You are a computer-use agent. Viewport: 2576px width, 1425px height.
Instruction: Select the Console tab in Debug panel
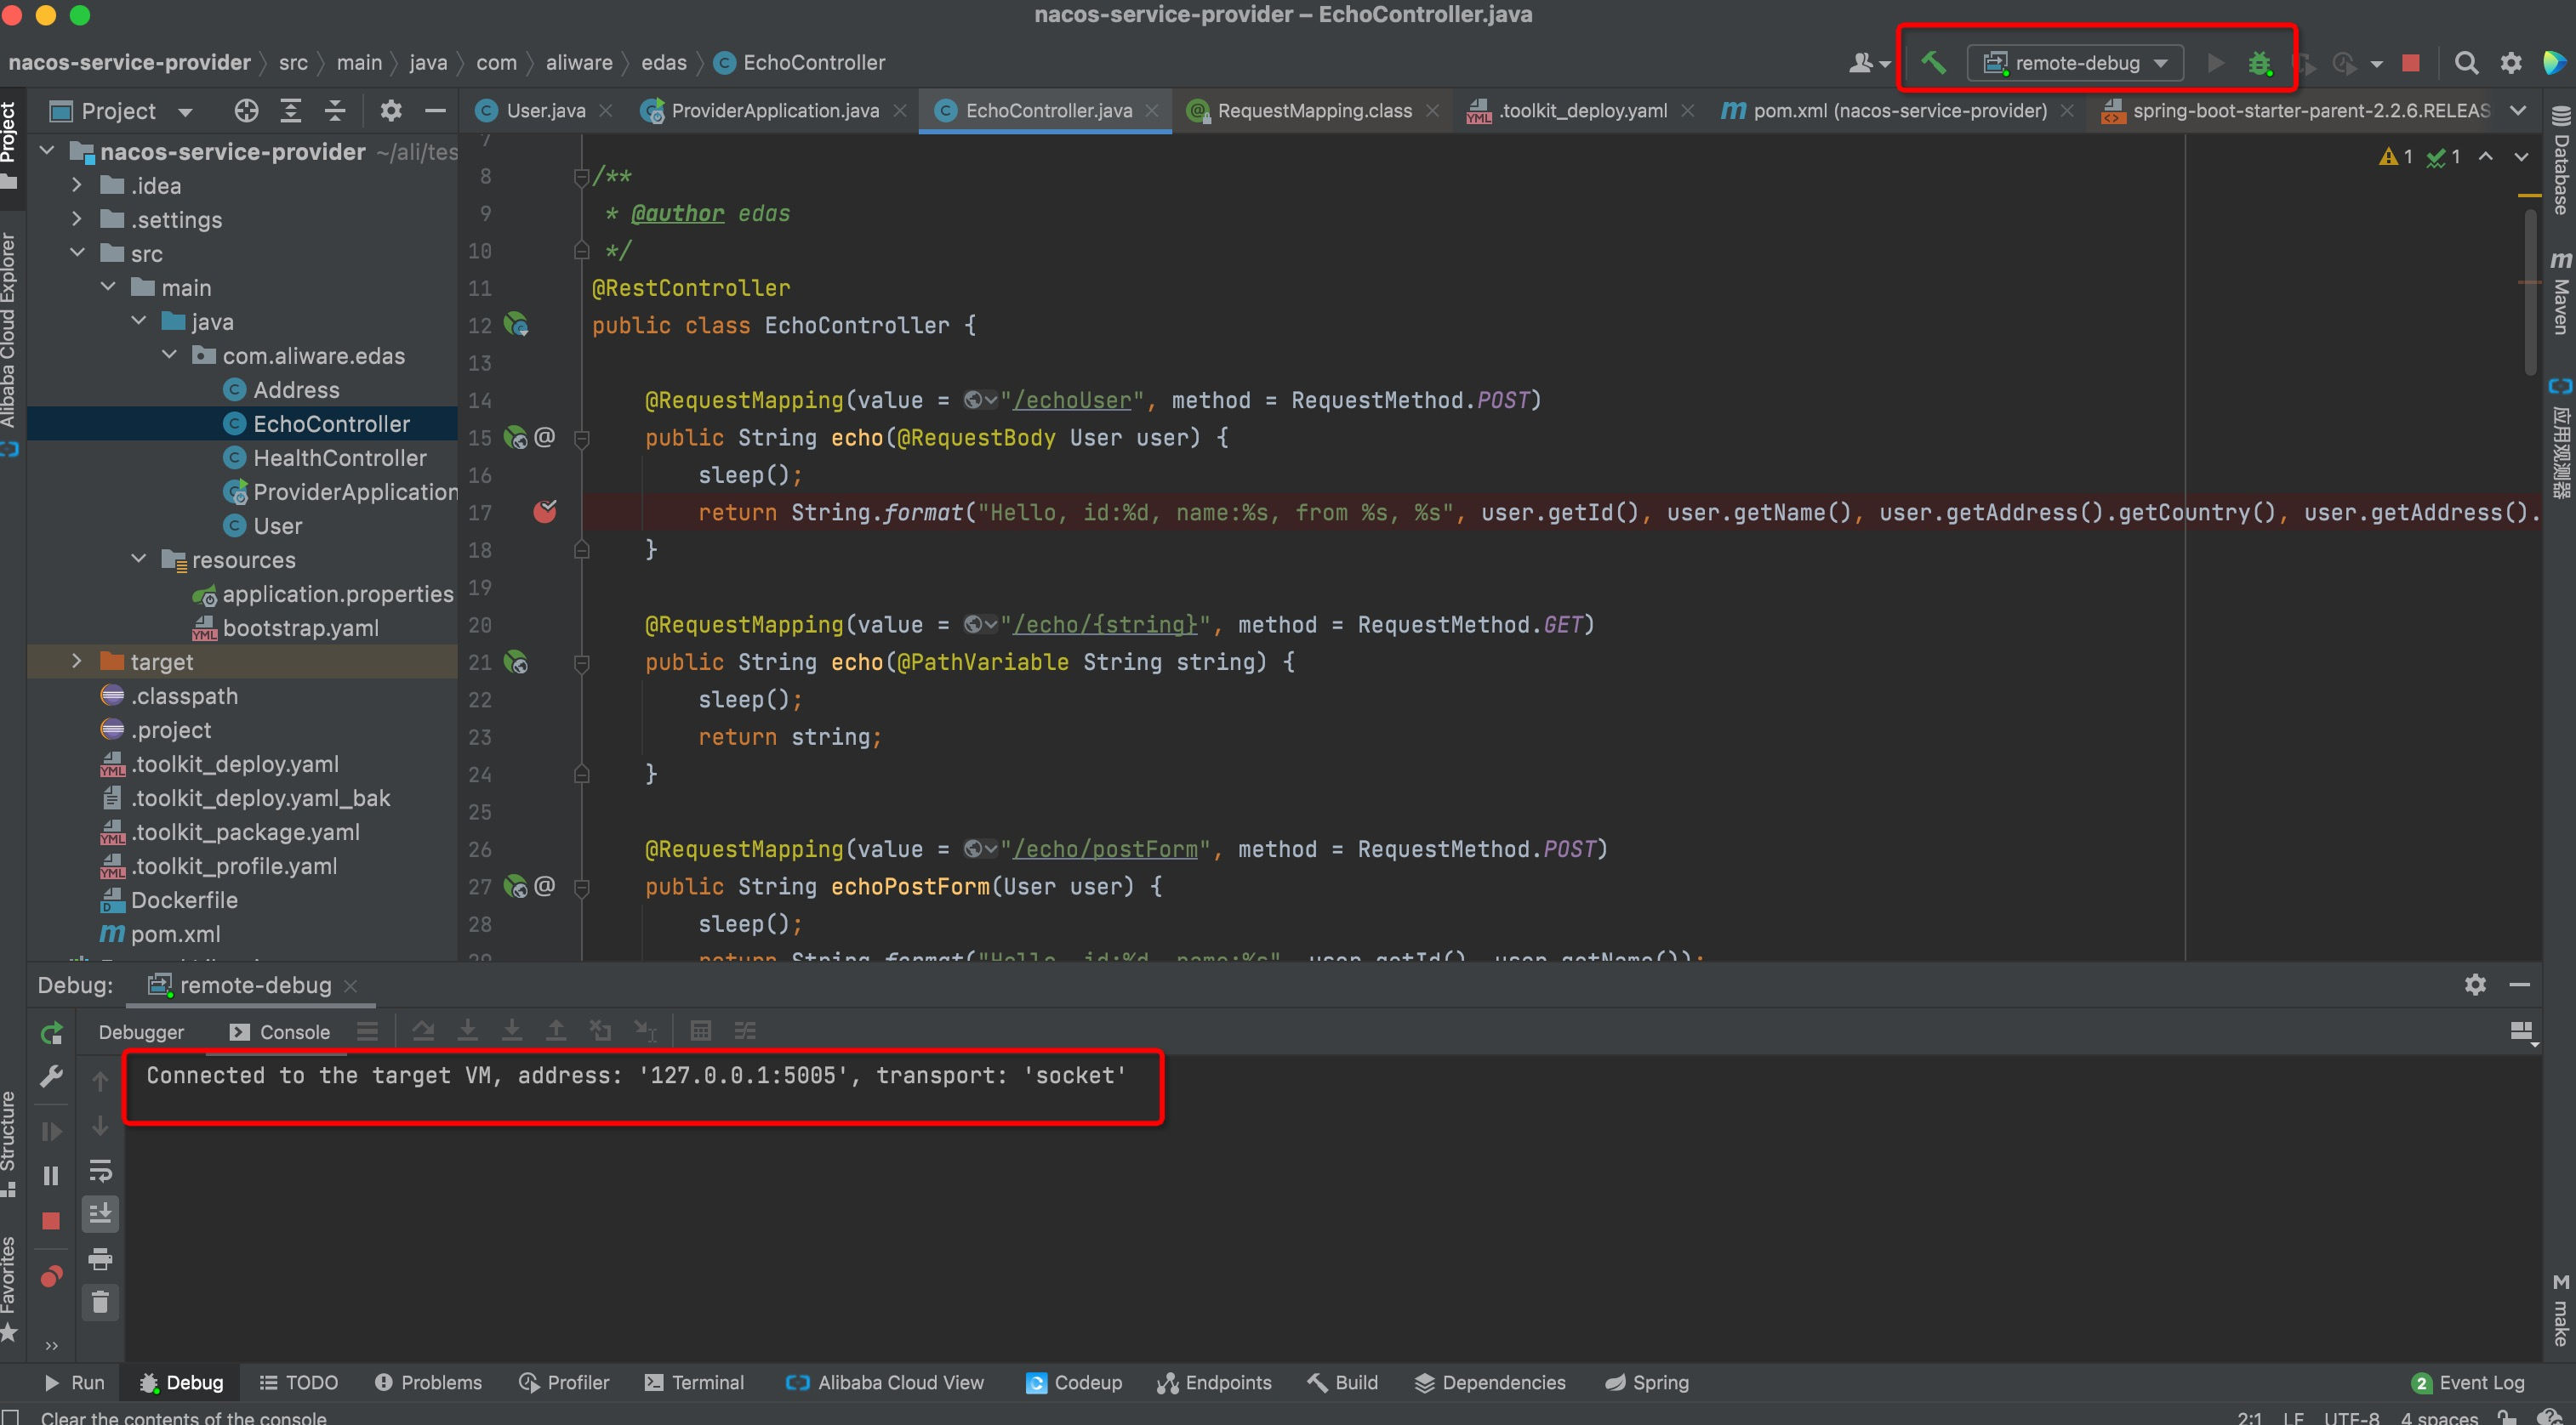click(280, 1032)
